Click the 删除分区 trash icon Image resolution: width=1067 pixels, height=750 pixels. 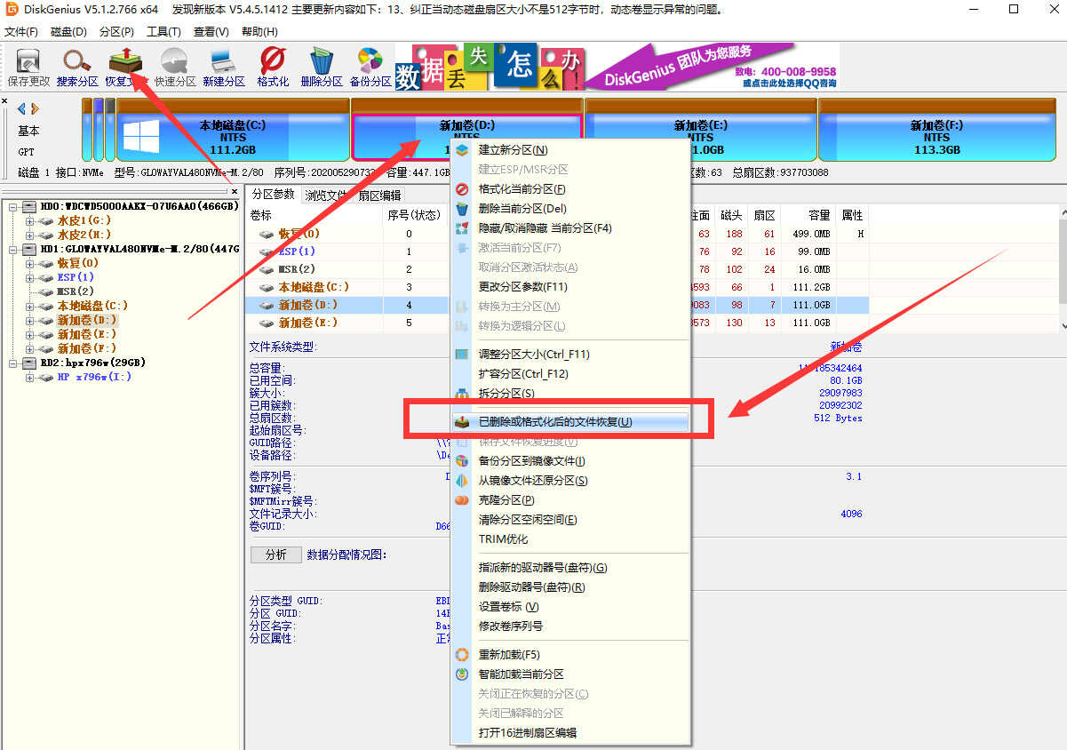pyautogui.click(x=321, y=67)
